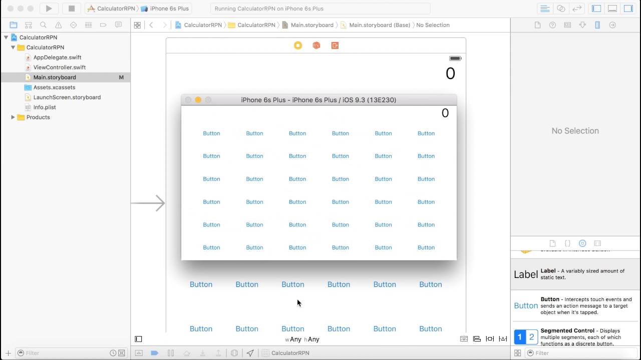The image size is (641, 360).
Task: Toggle Object library grid view
Action: click(517, 353)
